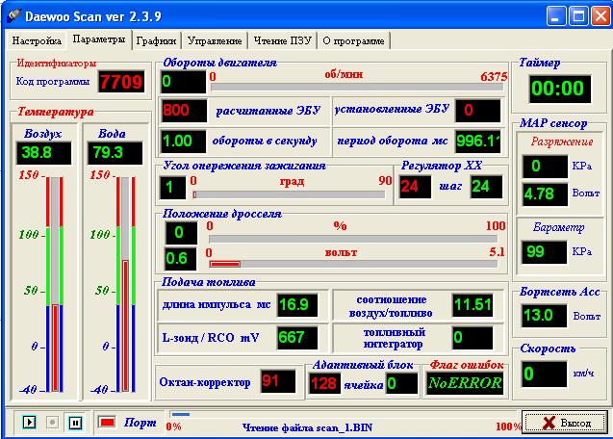613x439 pixels.
Task: Open the Управление tab
Action: [214, 41]
